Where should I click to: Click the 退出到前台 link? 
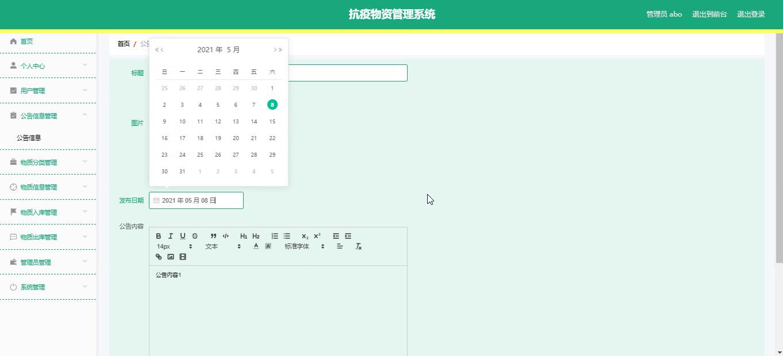pos(709,14)
